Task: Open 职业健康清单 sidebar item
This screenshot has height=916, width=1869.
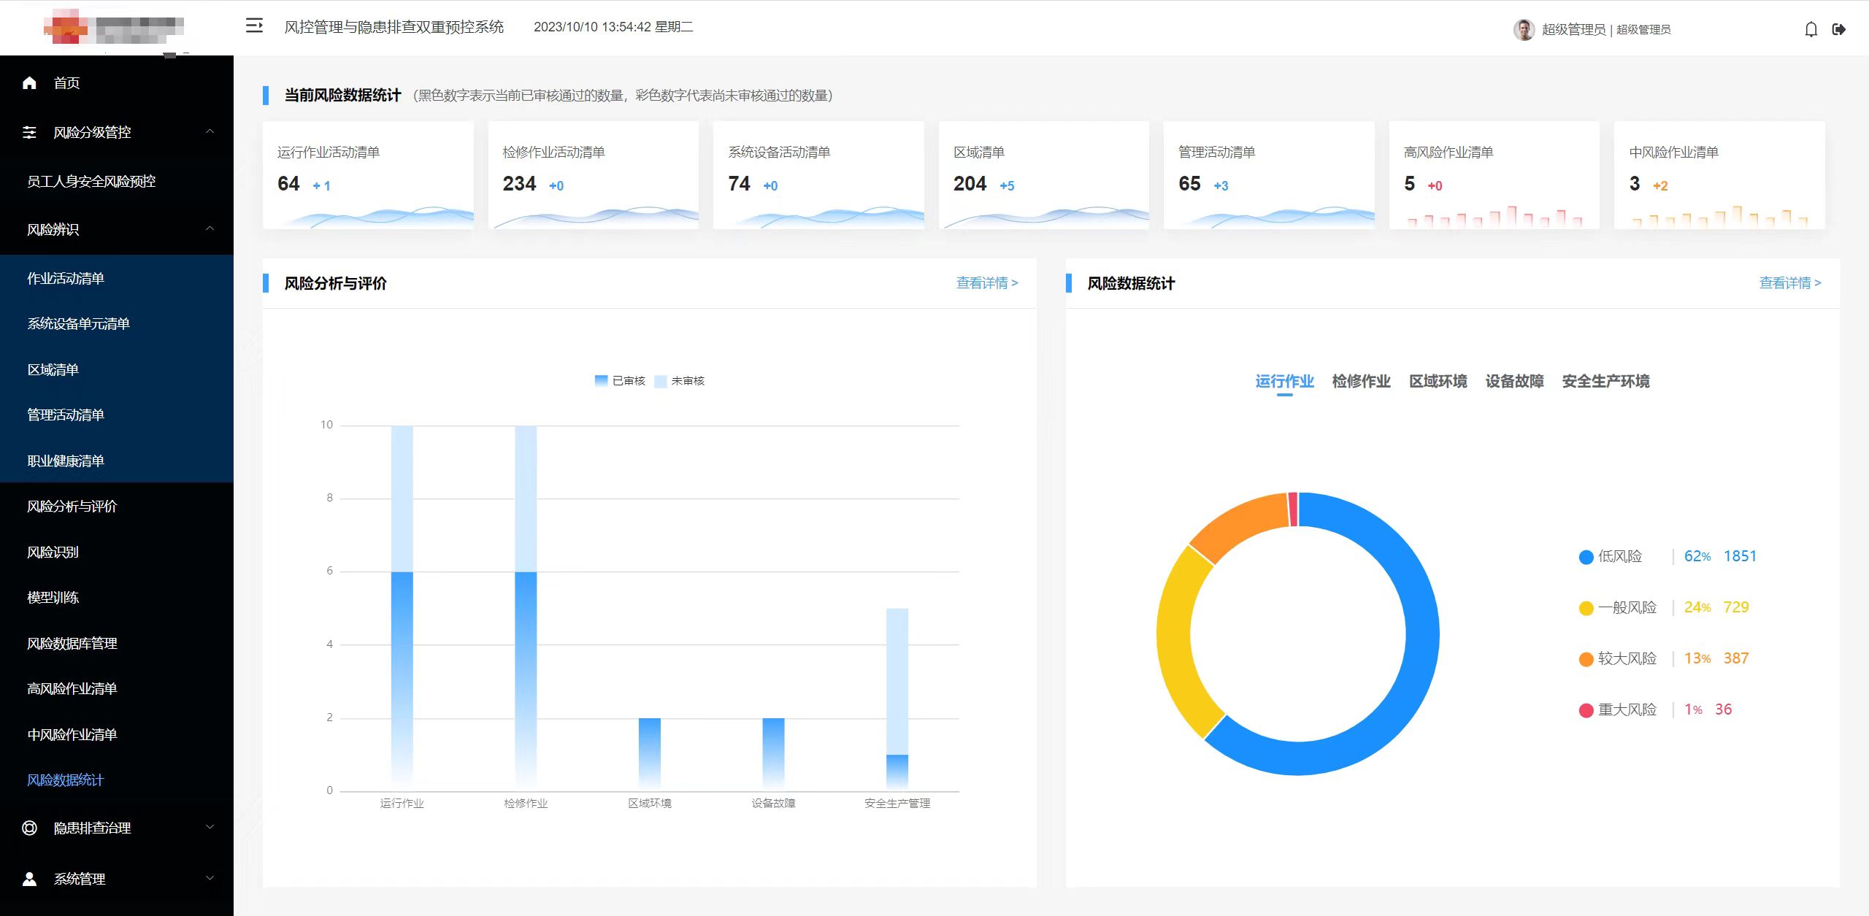Action: [117, 461]
